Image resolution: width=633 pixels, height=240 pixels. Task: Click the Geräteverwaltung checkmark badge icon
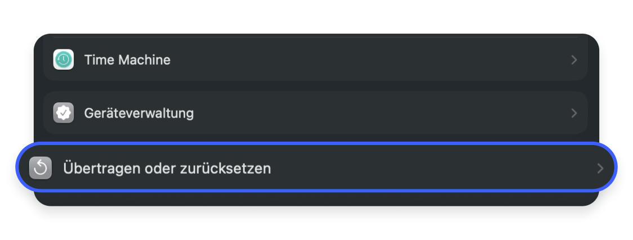pos(64,113)
